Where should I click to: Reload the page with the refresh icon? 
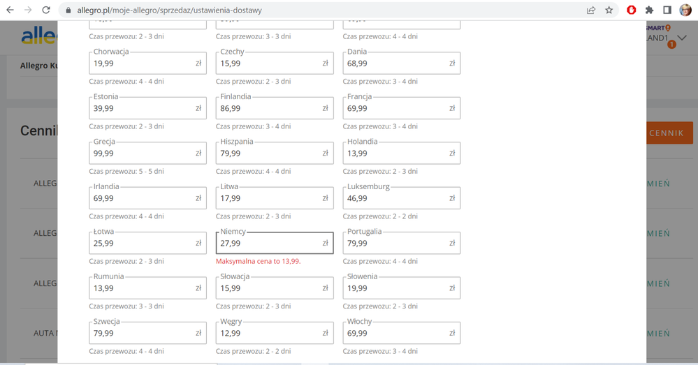(46, 10)
